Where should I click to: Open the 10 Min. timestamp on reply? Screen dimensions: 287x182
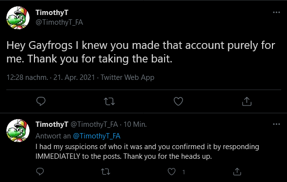pyautogui.click(x=135, y=124)
